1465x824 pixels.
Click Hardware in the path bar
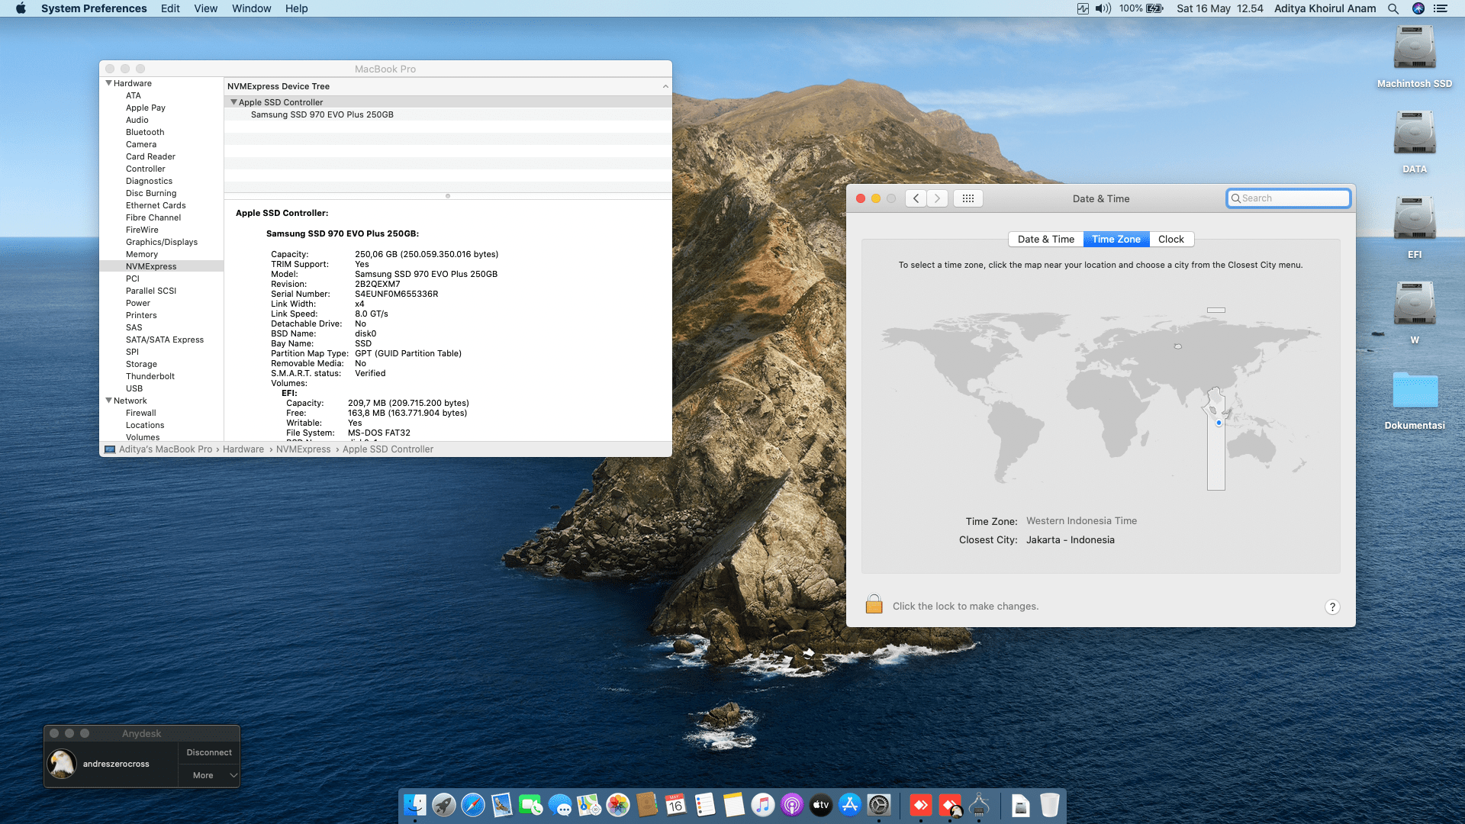coord(243,449)
